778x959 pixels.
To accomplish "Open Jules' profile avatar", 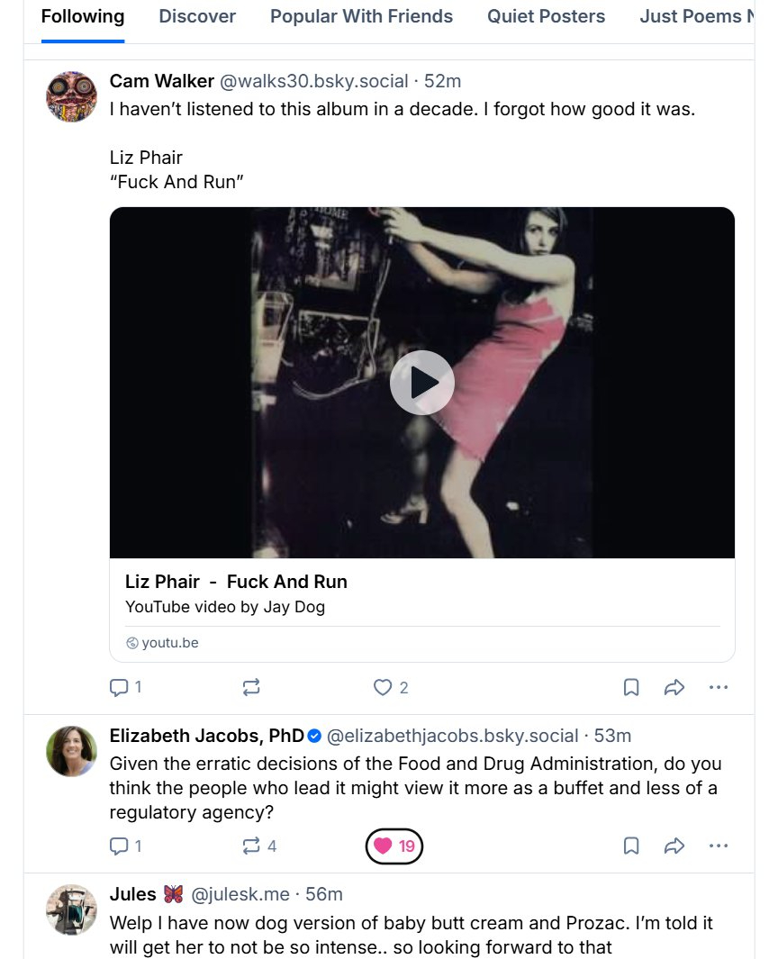I will [x=71, y=909].
